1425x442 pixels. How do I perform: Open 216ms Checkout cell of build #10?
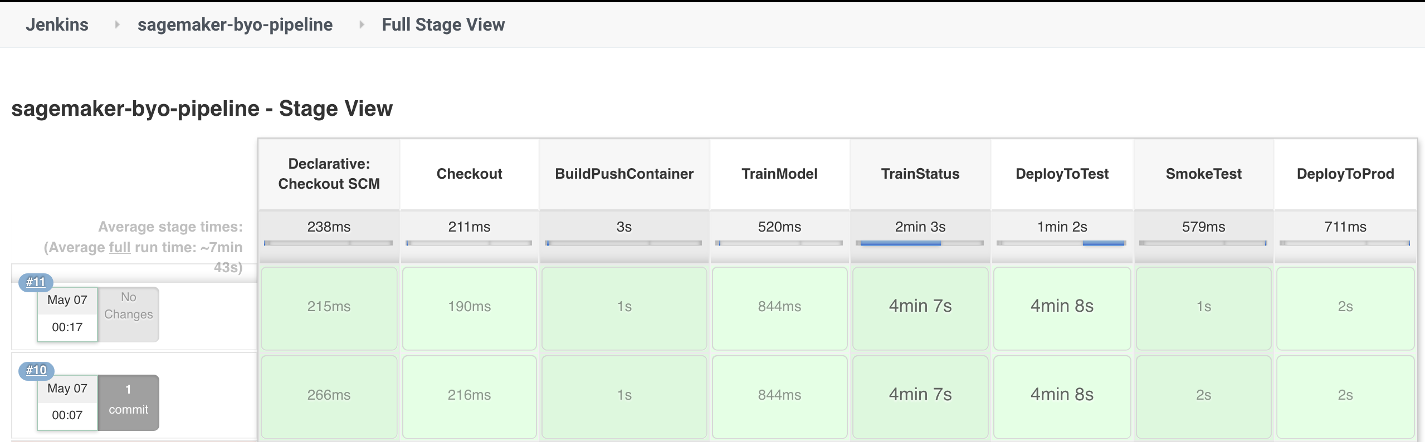tap(469, 397)
